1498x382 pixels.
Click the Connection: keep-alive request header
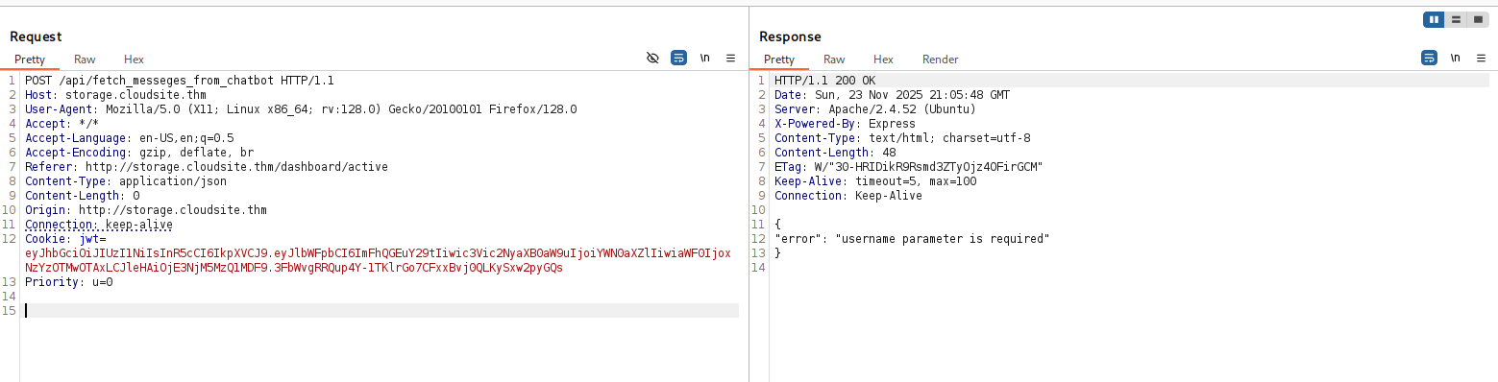[x=99, y=225]
